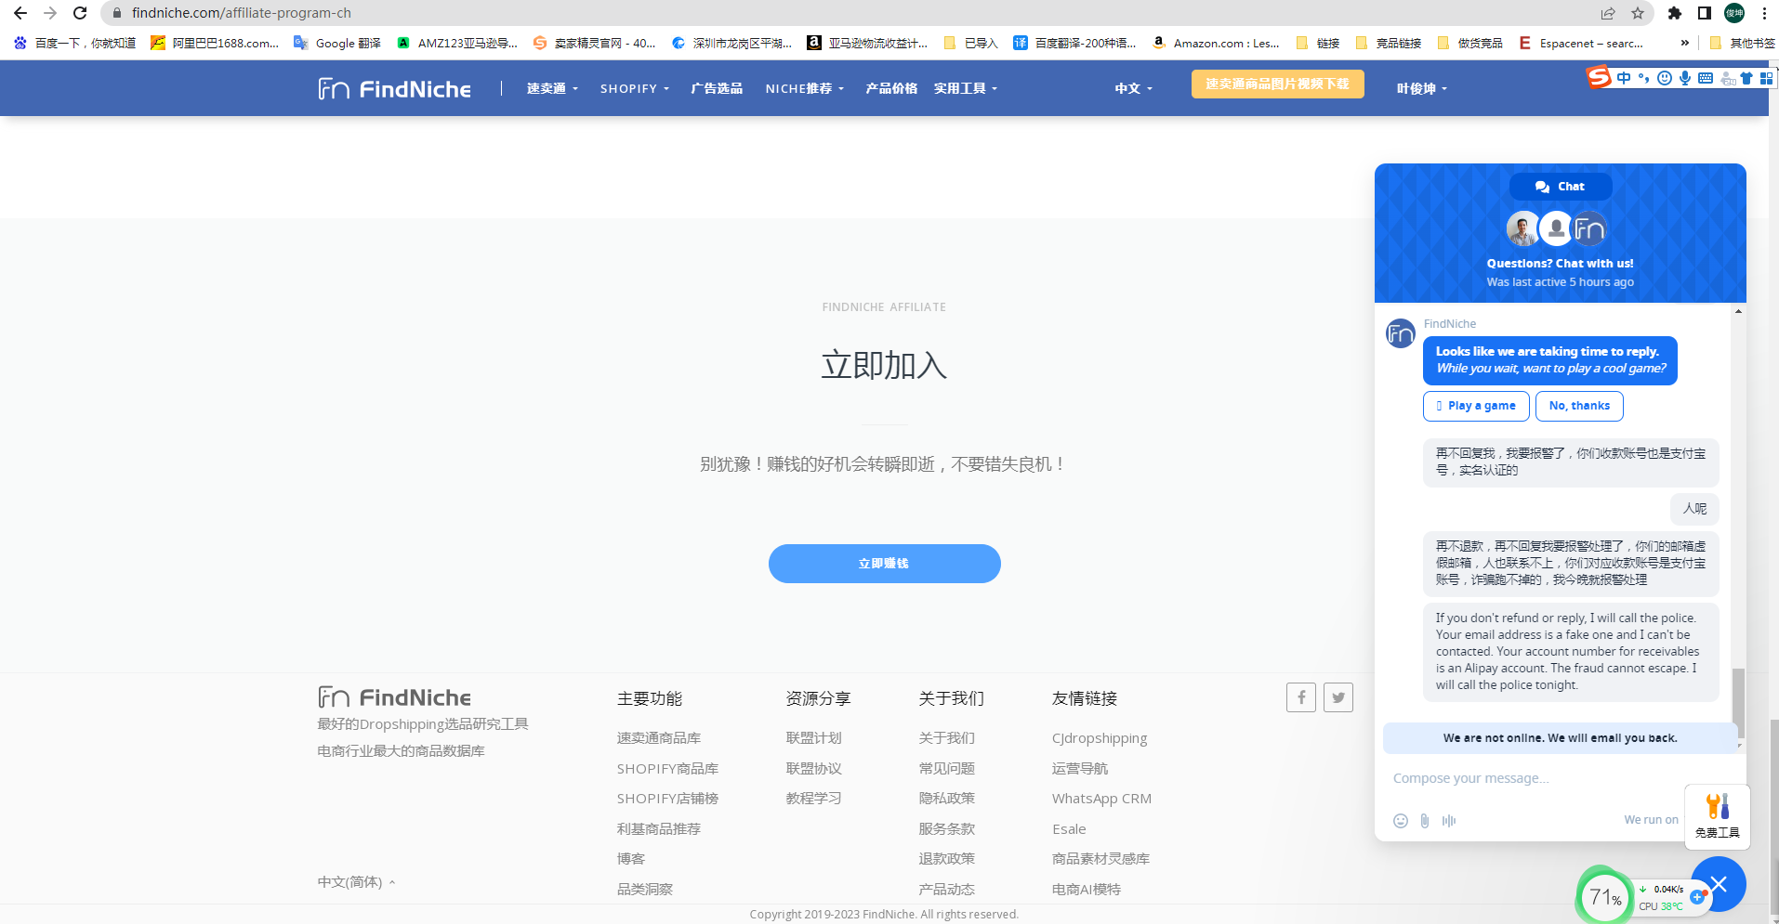Click the 71% memory usage floating indicator
The height and width of the screenshot is (924, 1779).
(1605, 896)
